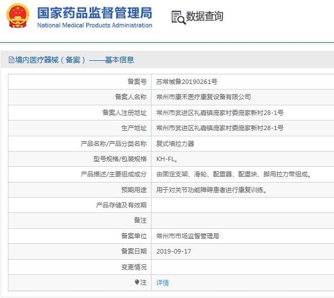Select the 生产地址 label
The height and width of the screenshot is (298, 334).
click(134, 128)
